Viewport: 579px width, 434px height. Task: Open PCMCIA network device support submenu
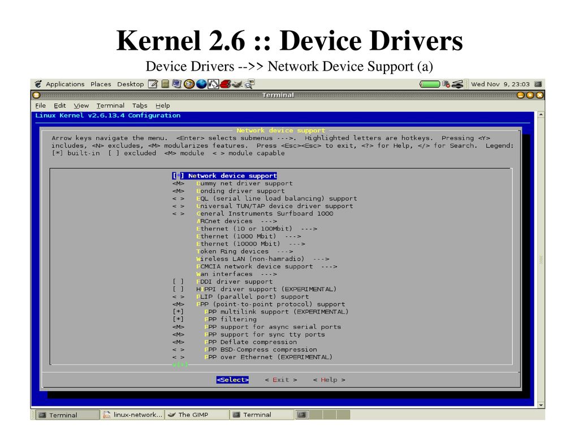(x=267, y=267)
